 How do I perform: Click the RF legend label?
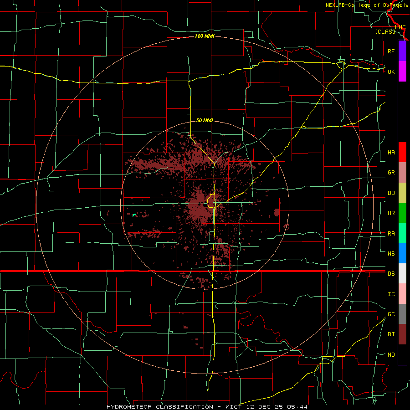pos(391,51)
